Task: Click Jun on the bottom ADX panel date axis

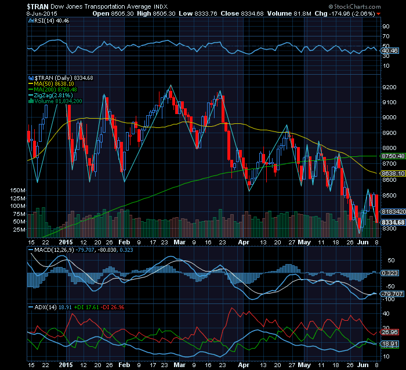Action: point(362,365)
